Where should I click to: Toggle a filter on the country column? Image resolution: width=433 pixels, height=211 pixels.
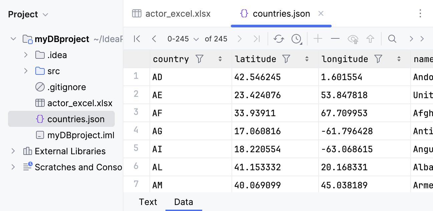(199, 59)
